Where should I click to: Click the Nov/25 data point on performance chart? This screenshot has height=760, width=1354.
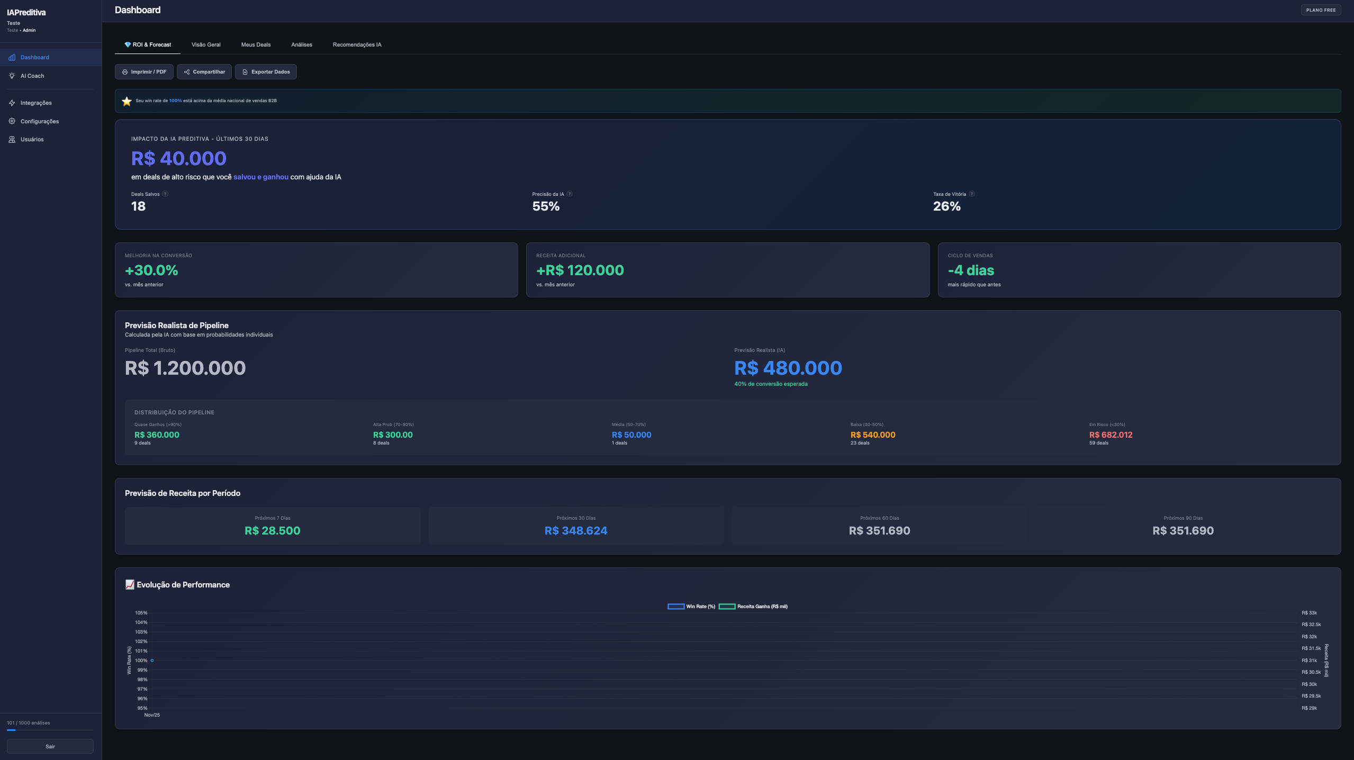coord(151,660)
